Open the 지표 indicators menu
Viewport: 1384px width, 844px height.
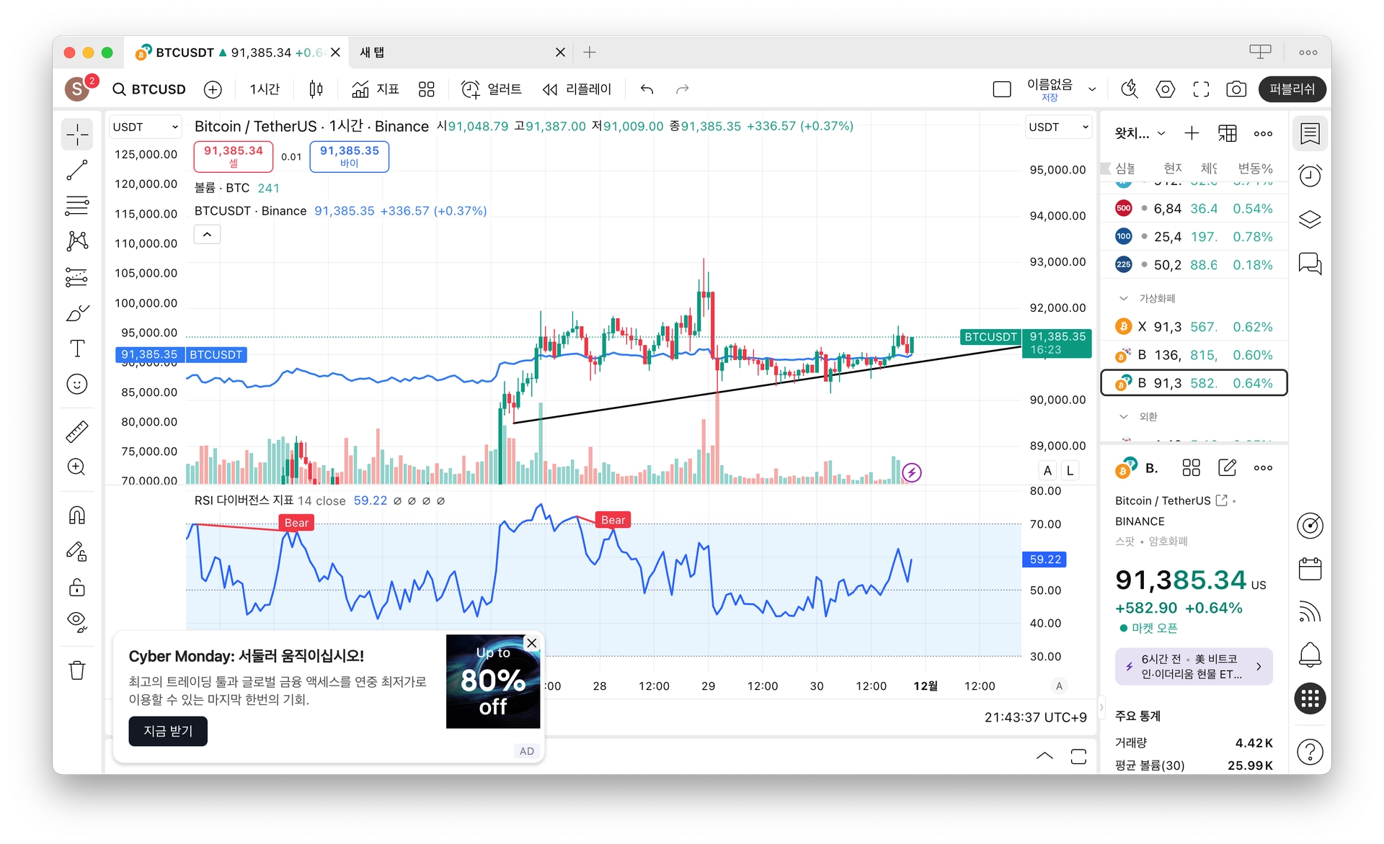pyautogui.click(x=375, y=89)
